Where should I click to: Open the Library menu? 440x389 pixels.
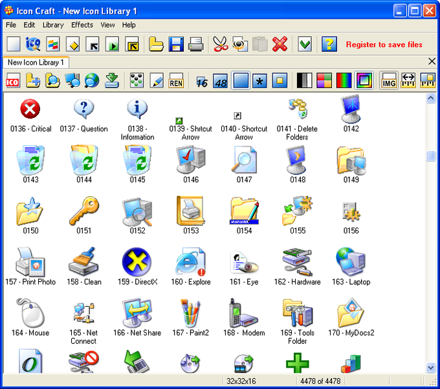tap(53, 25)
